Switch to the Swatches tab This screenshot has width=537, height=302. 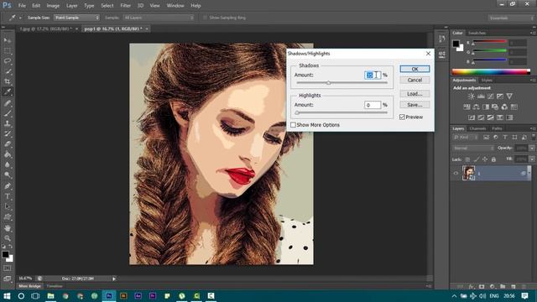[477, 34]
